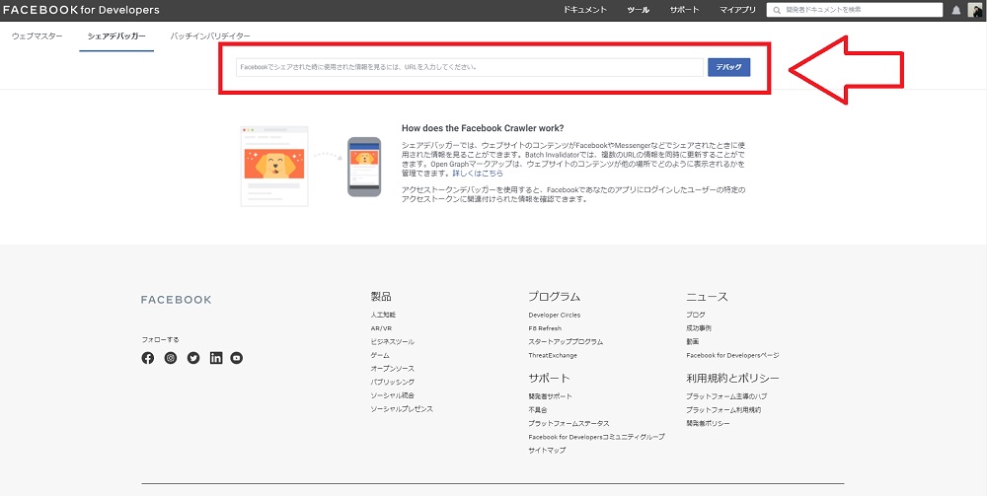This screenshot has width=987, height=496.
Task: Open the 人工知能 footer link
Action: point(383,315)
